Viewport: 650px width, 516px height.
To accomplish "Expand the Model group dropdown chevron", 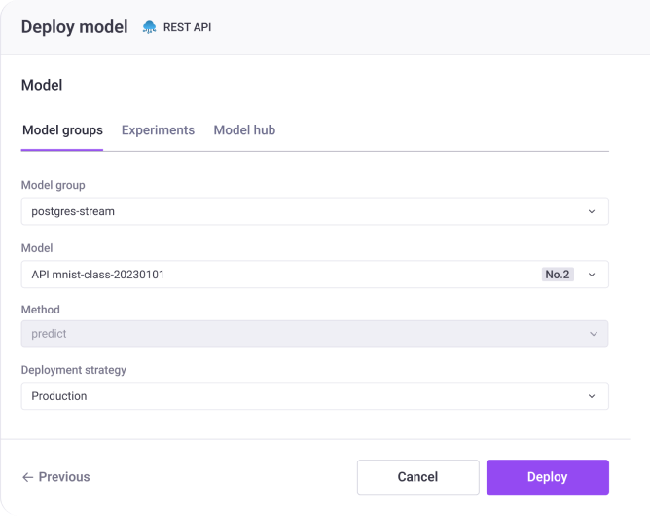I will [592, 211].
